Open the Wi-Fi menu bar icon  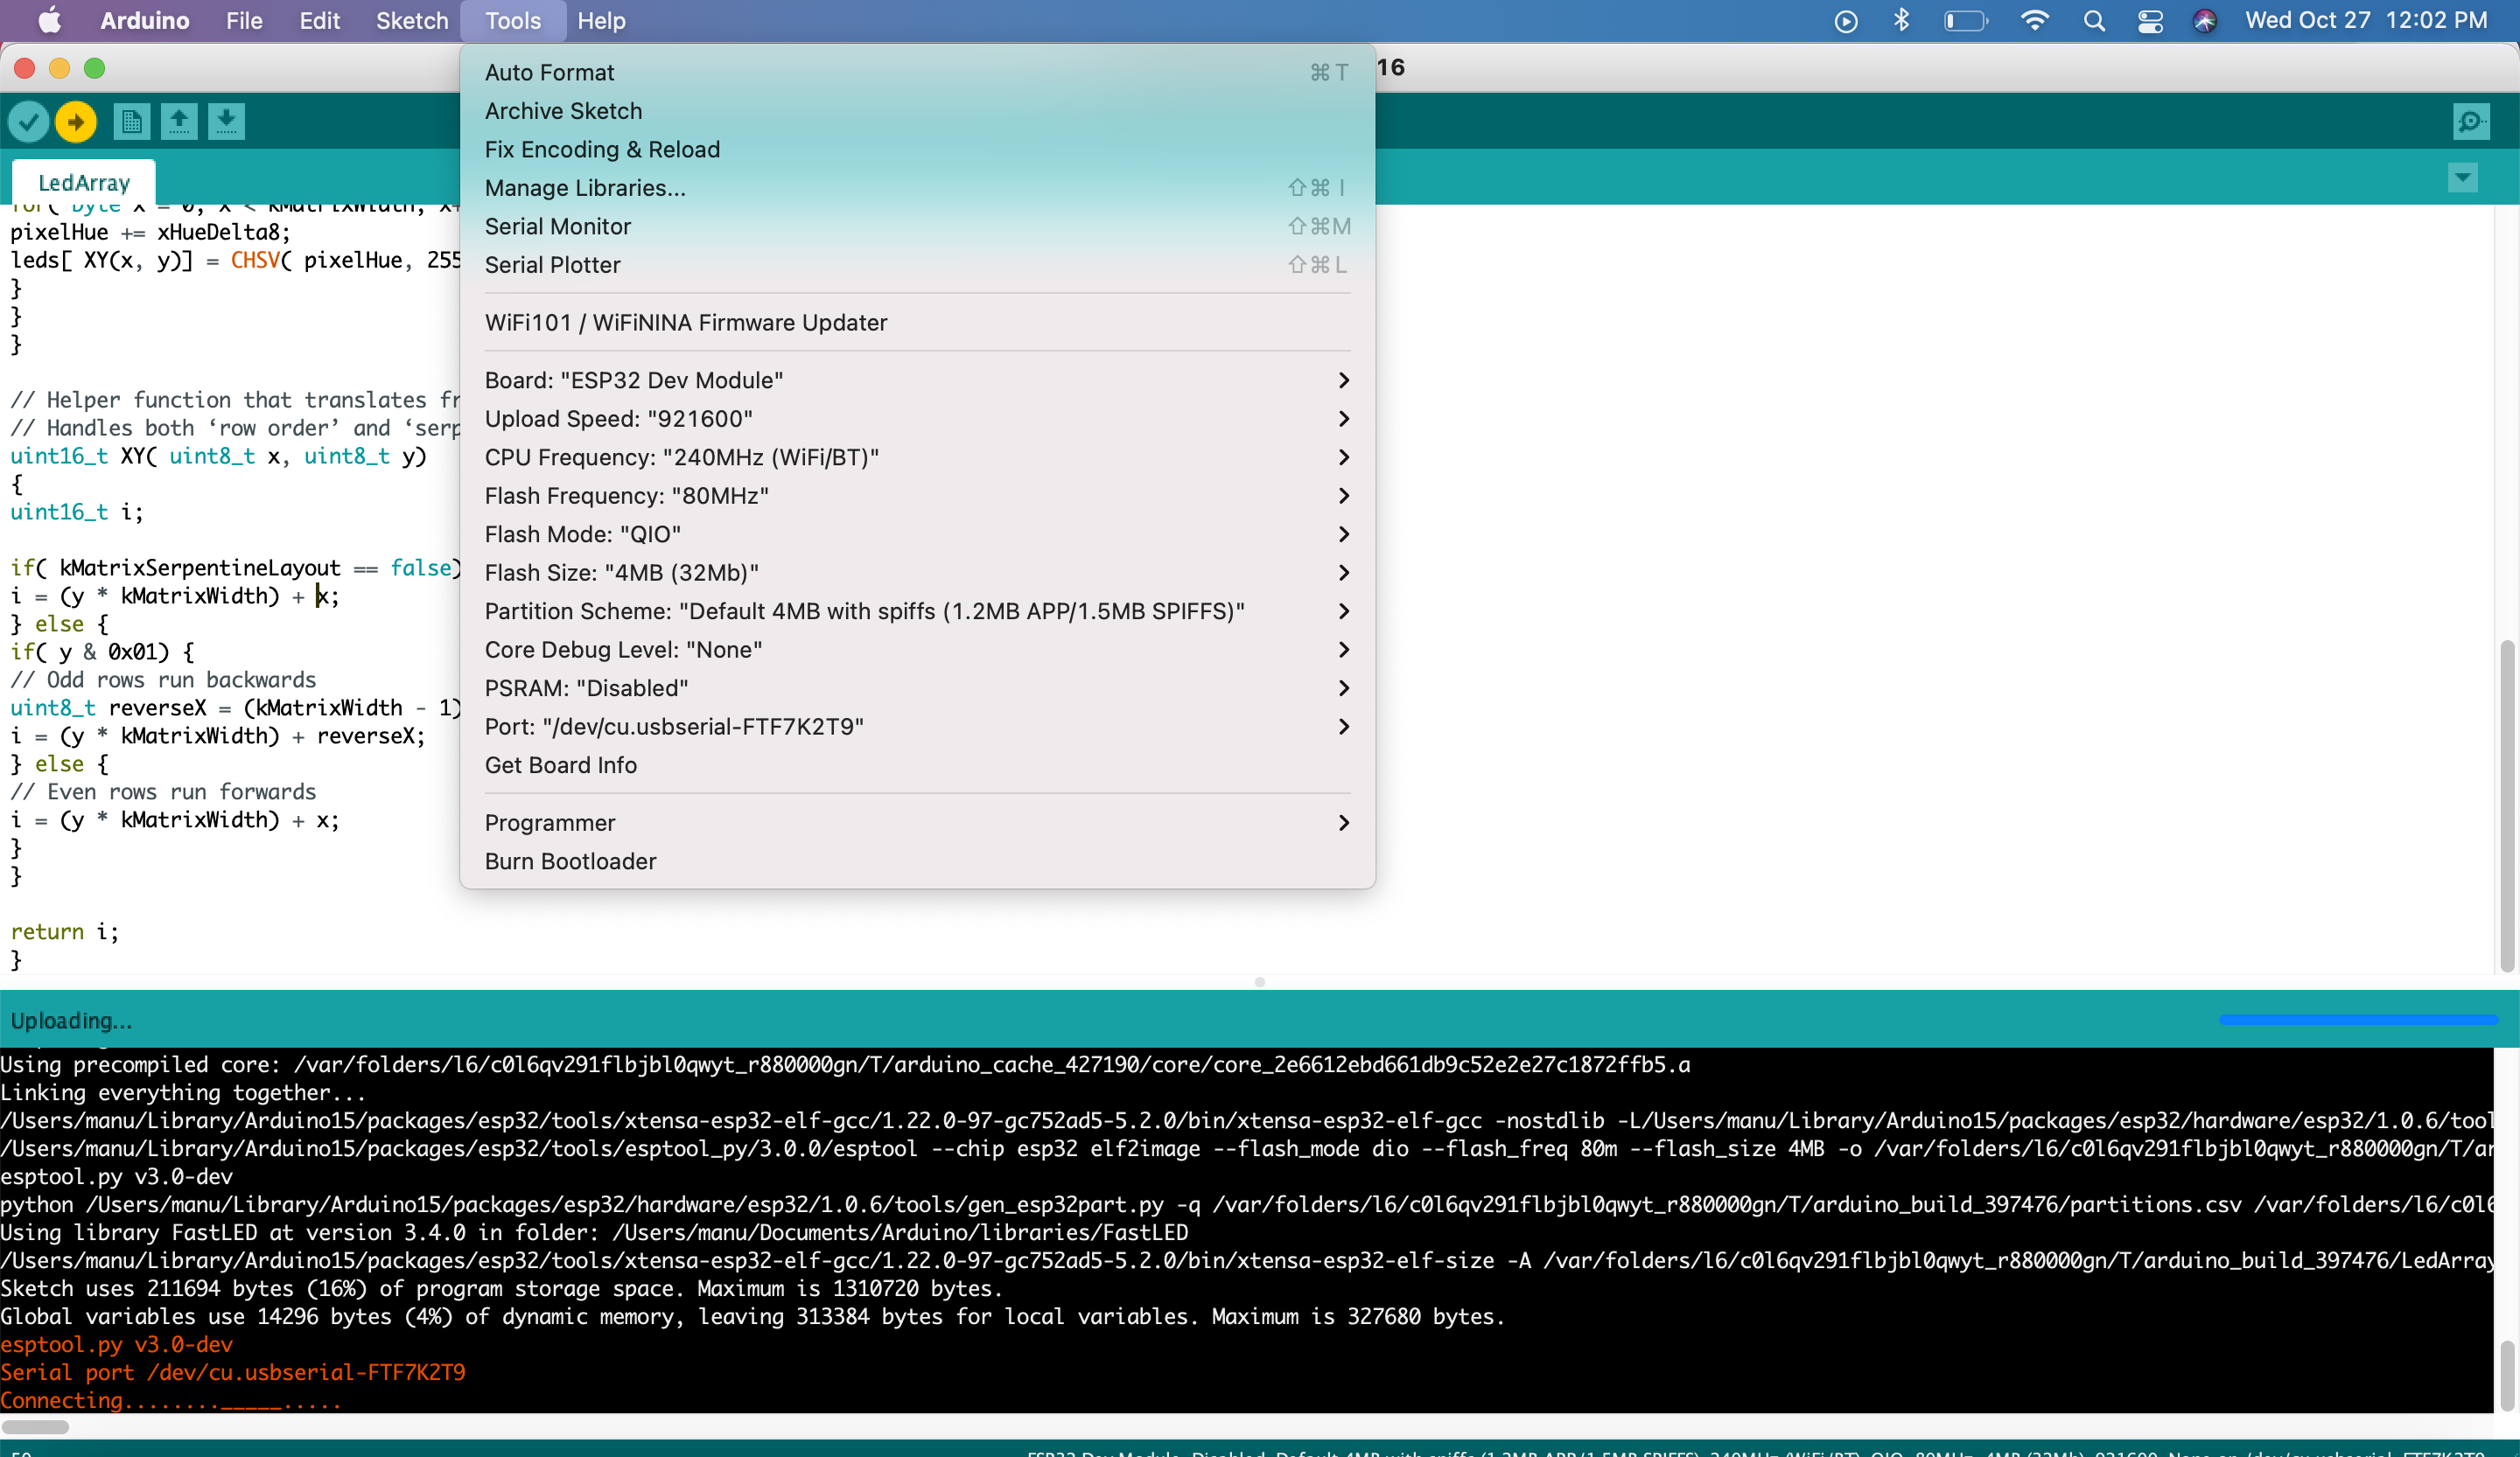2035,20
